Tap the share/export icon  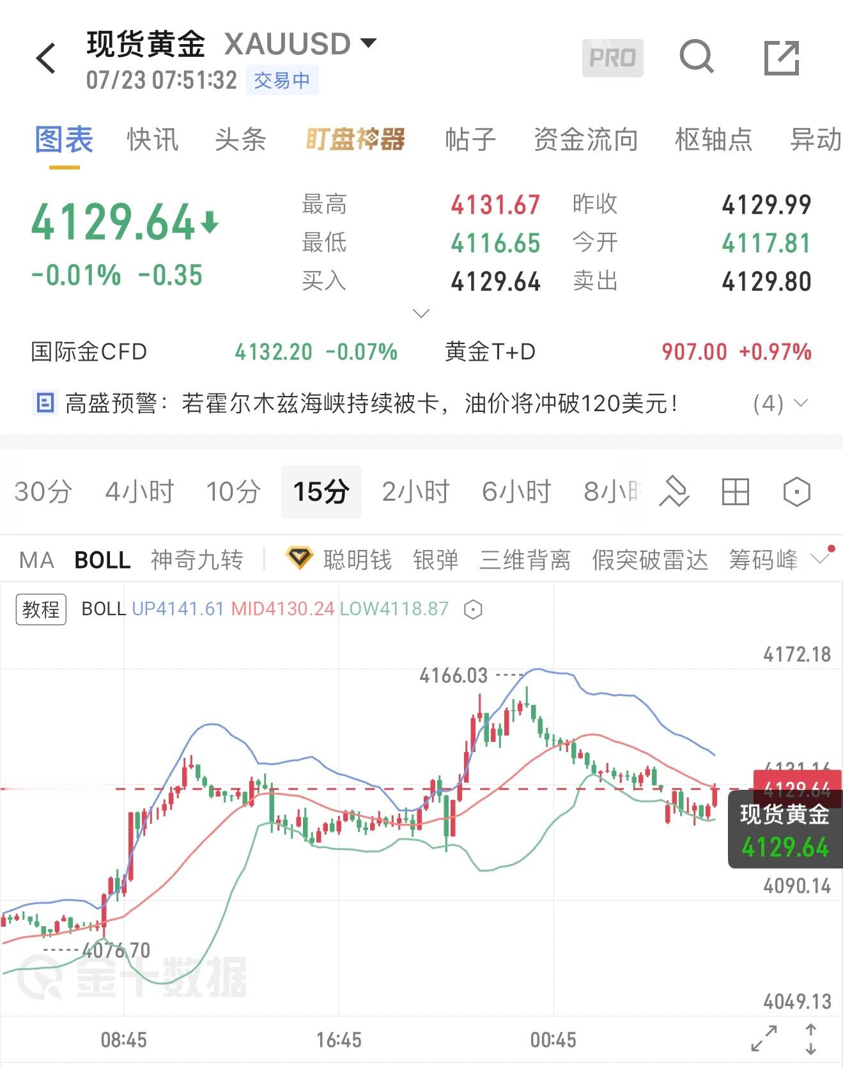click(x=782, y=58)
